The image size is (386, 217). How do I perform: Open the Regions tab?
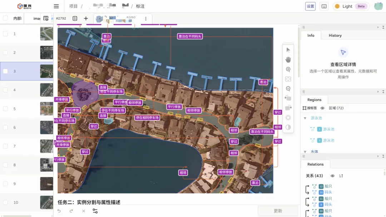point(314,100)
